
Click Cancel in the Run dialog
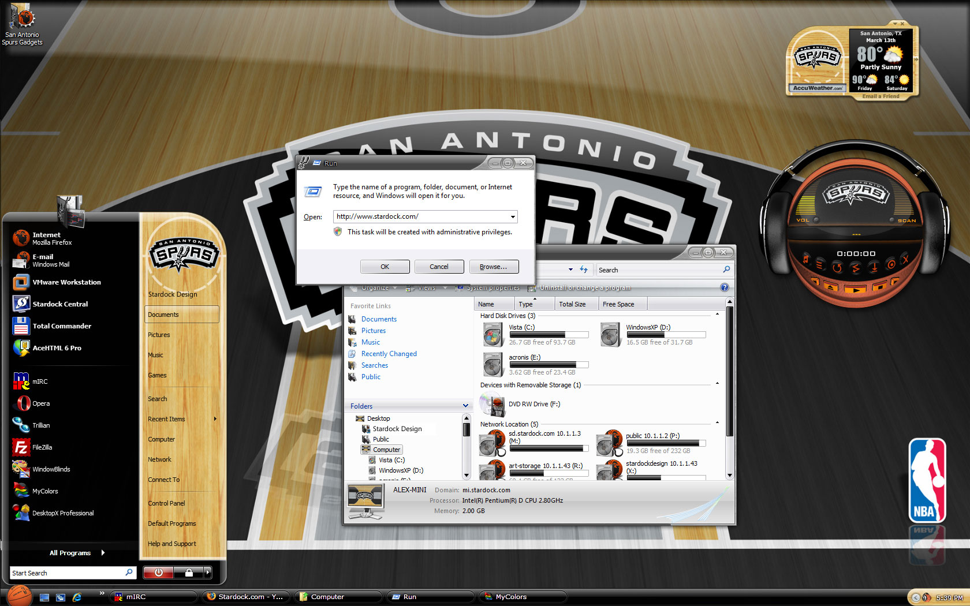[439, 267]
